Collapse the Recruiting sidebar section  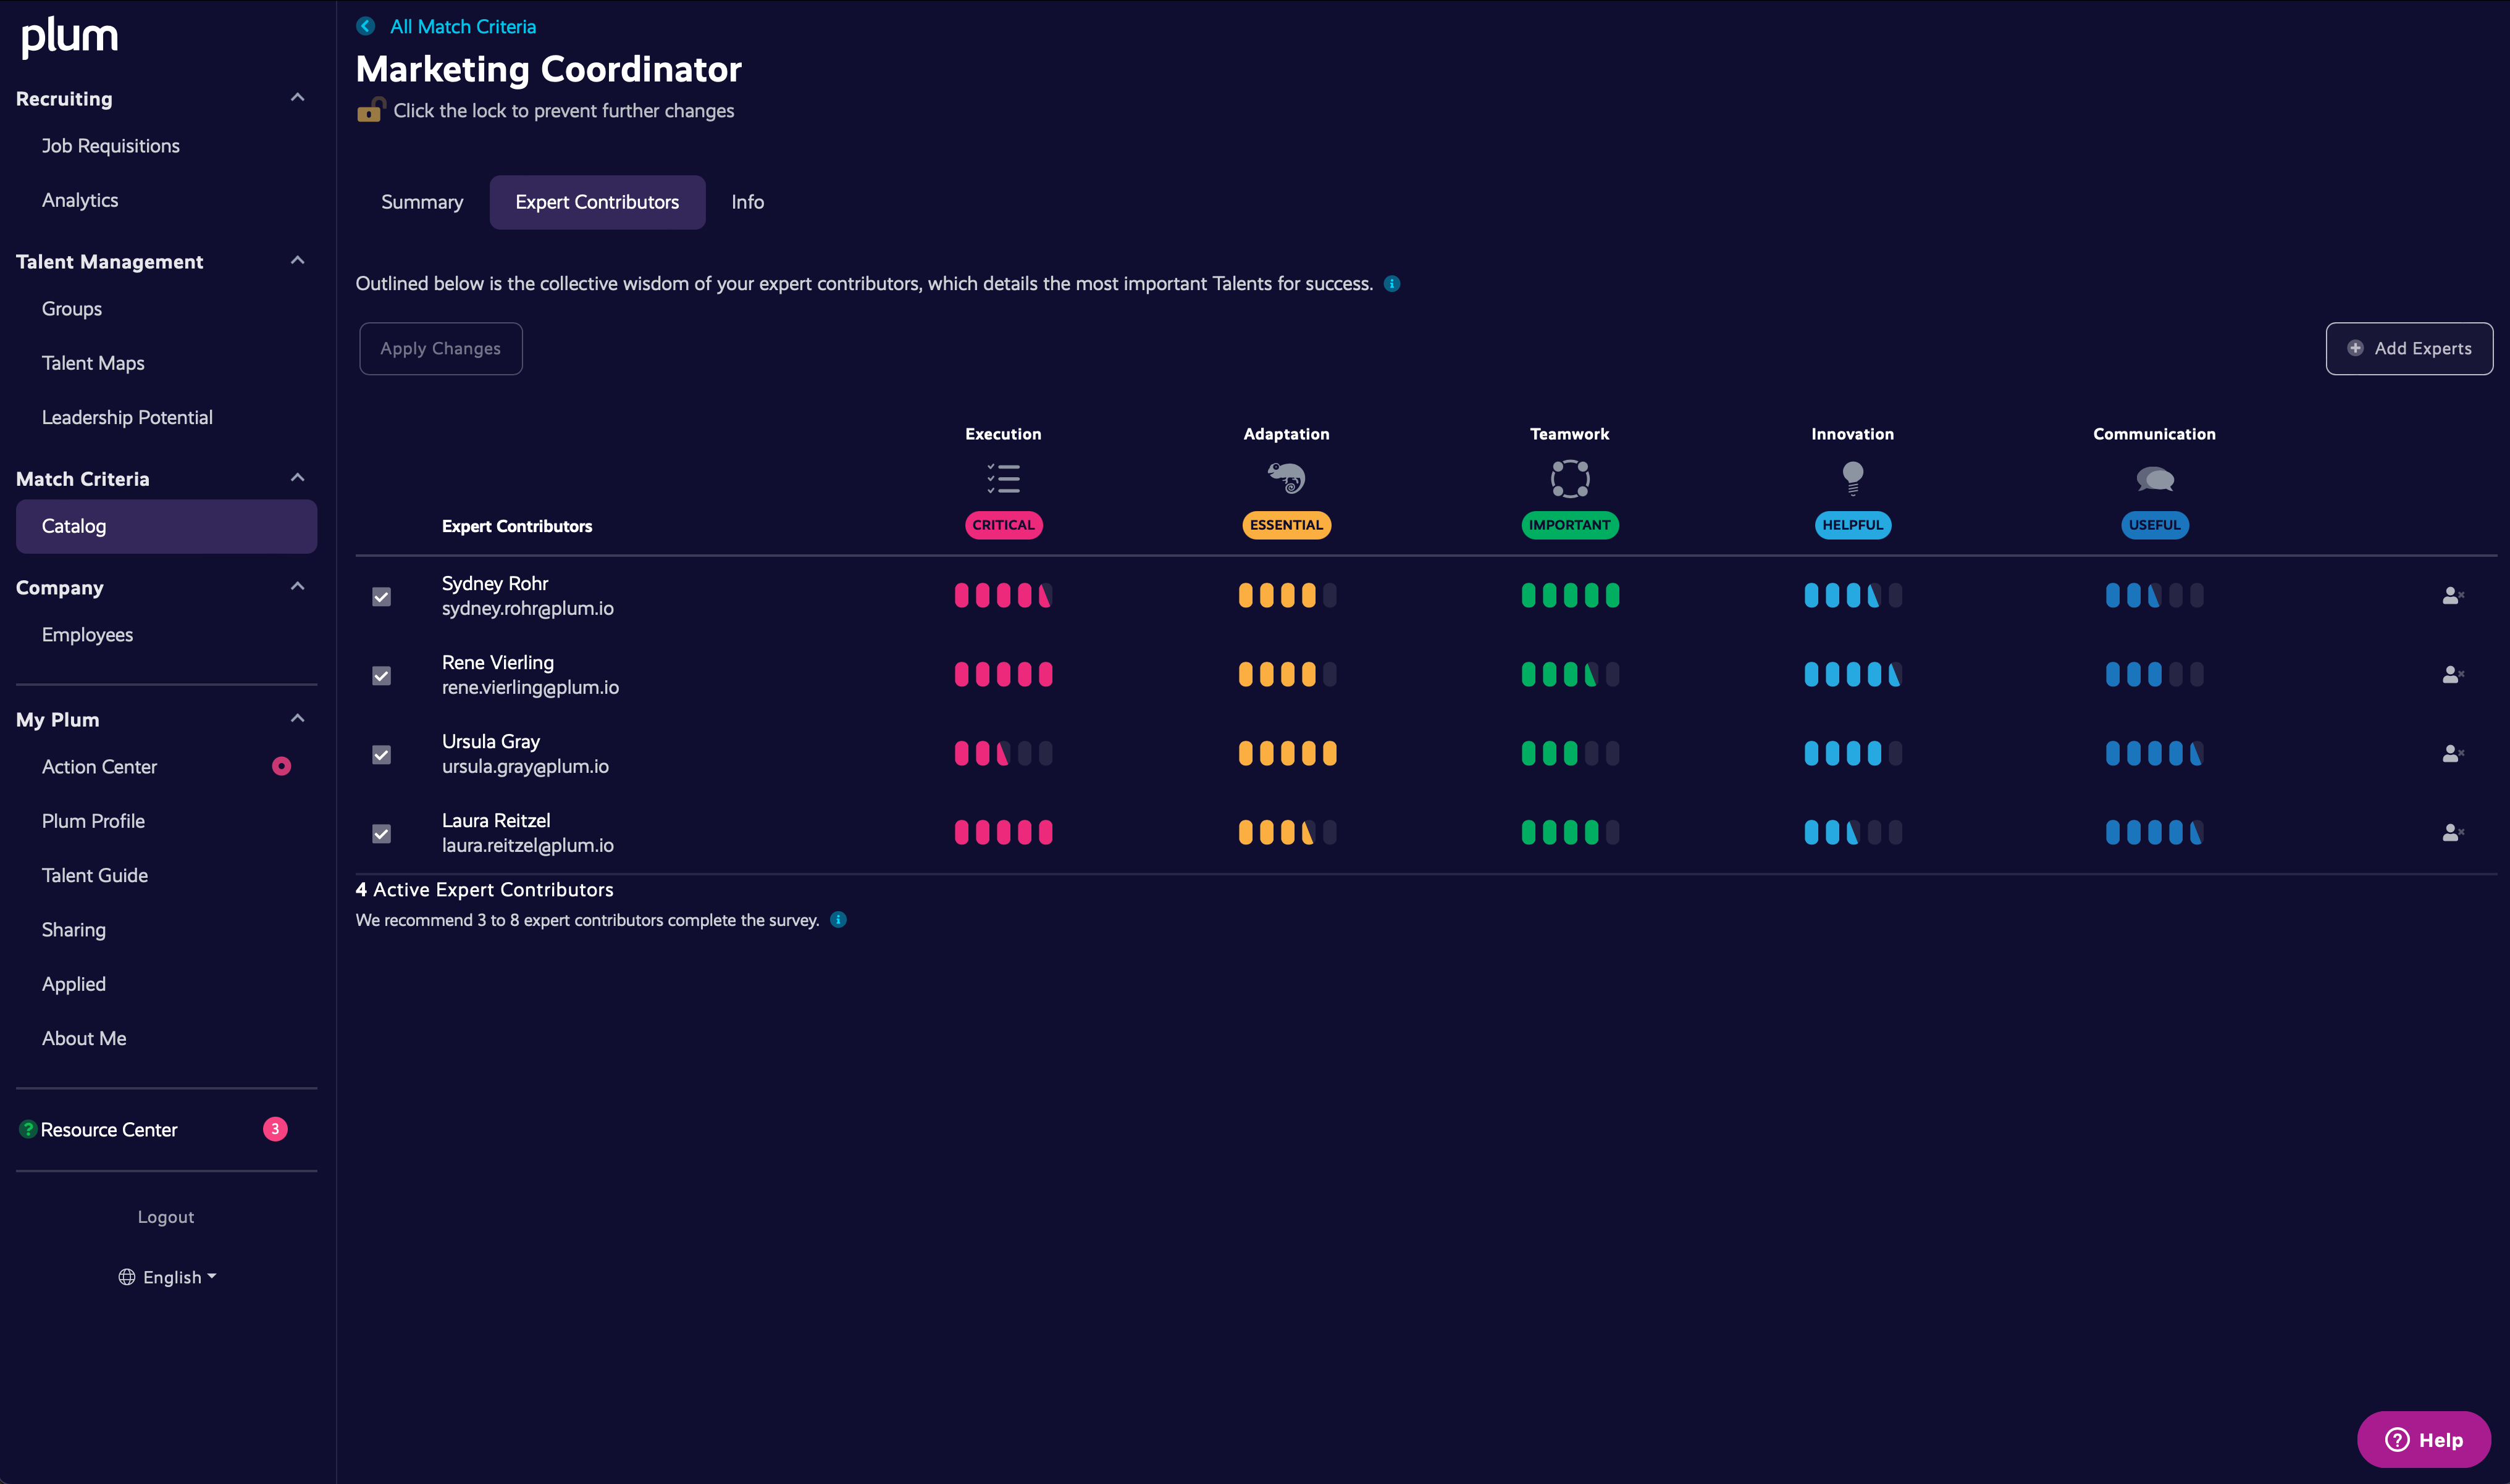[297, 98]
